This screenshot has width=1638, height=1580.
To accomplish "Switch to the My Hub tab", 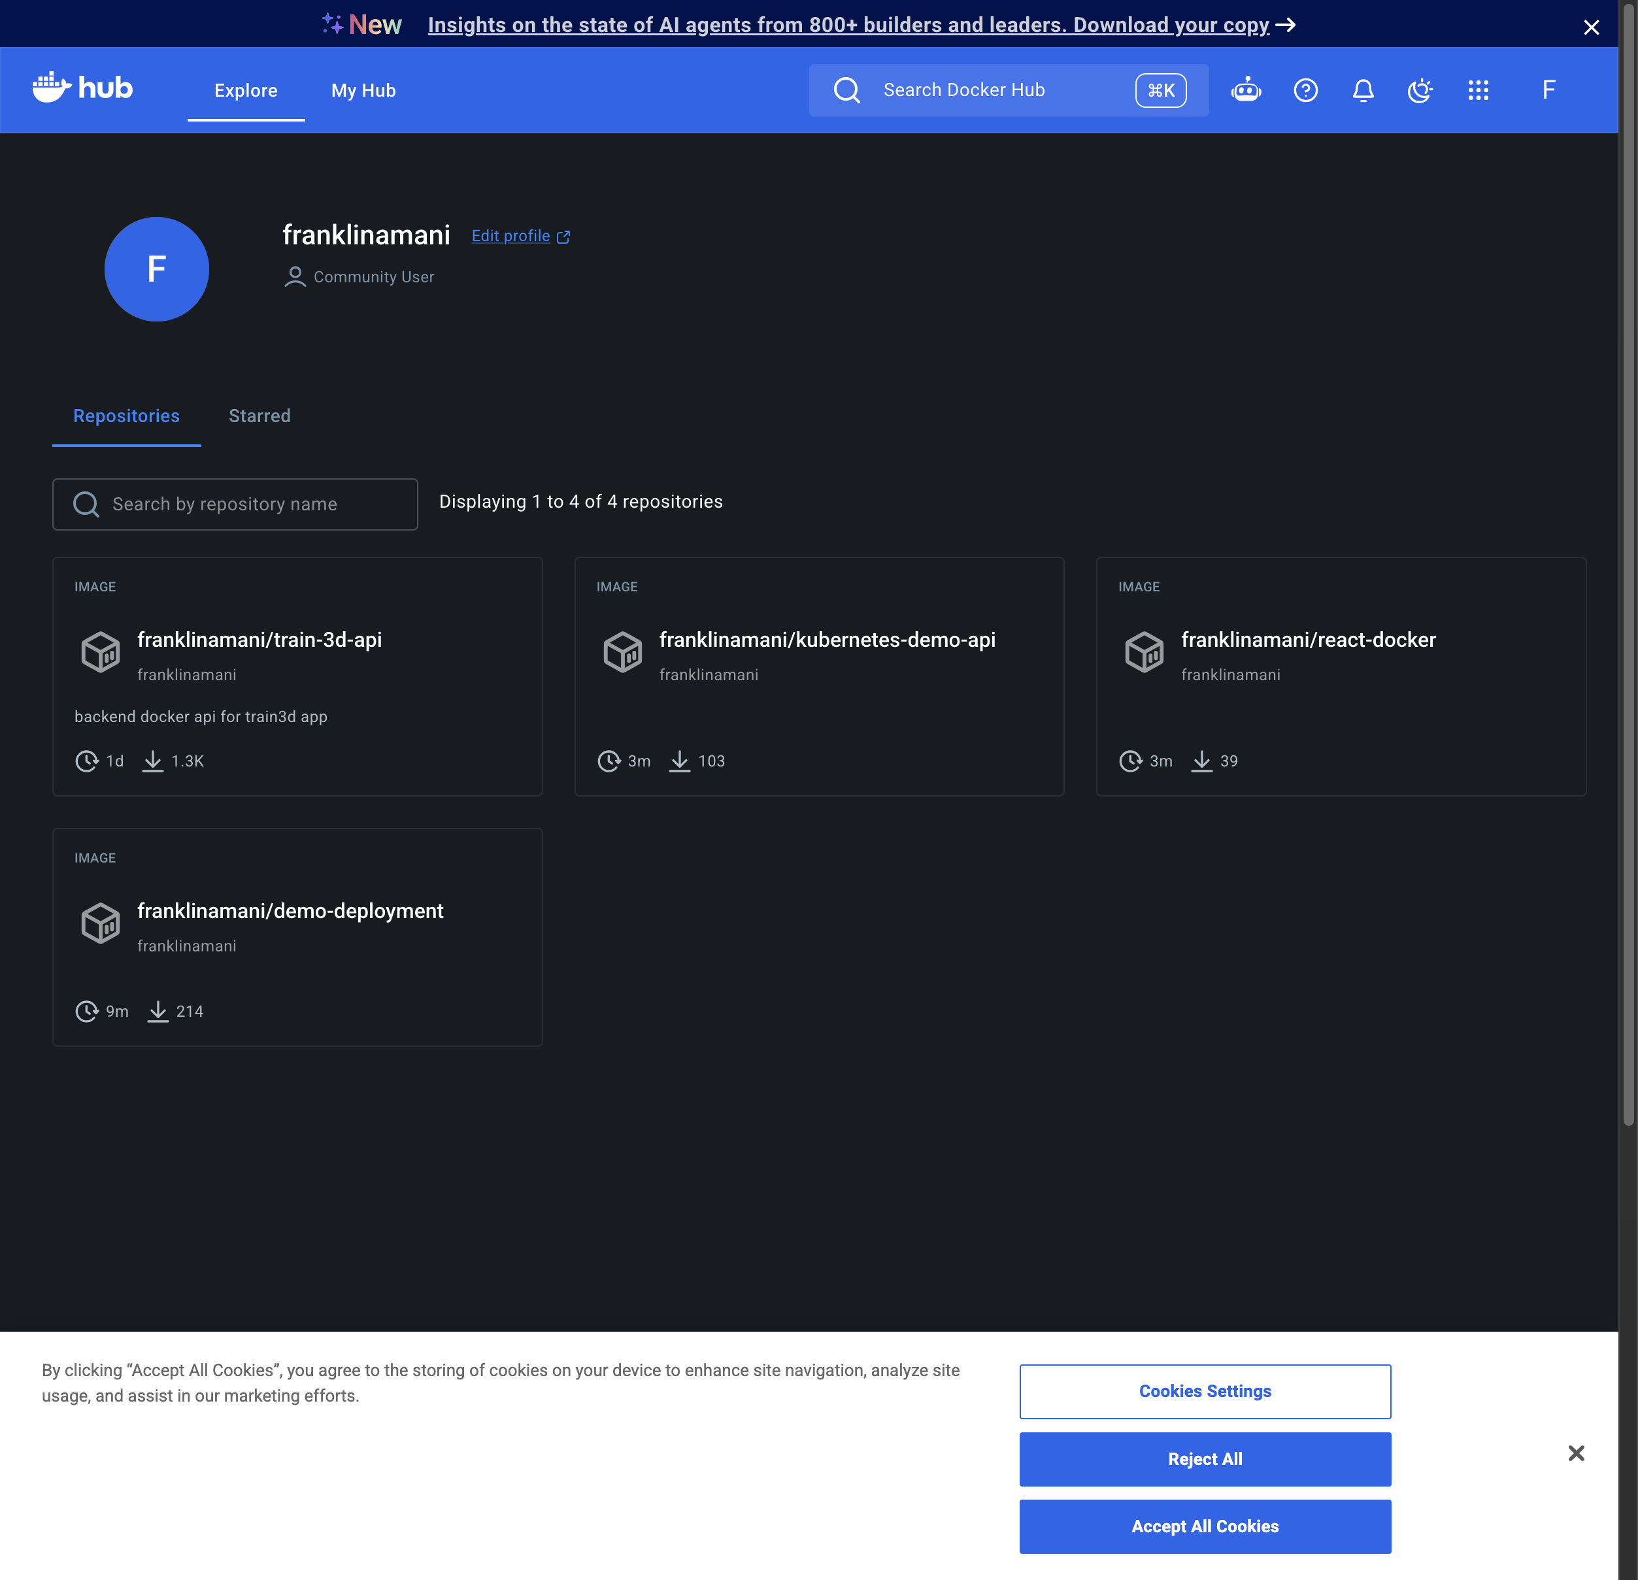I will click(x=363, y=90).
